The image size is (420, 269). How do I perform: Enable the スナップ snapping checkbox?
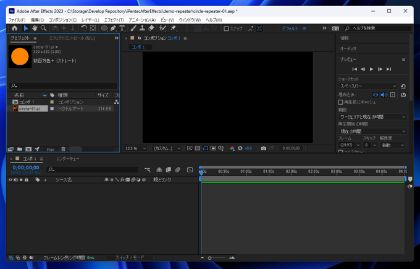pyautogui.click(x=226, y=28)
